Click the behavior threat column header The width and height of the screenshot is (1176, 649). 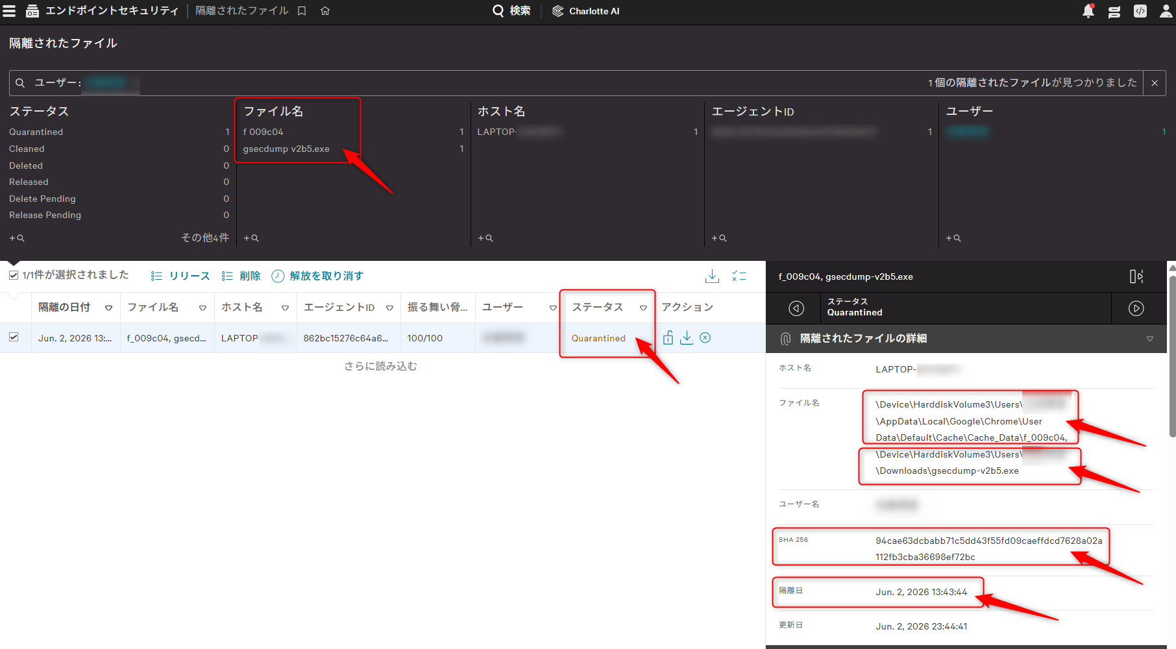tap(437, 307)
